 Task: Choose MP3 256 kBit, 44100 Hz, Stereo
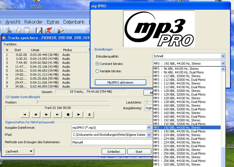tap(187, 157)
